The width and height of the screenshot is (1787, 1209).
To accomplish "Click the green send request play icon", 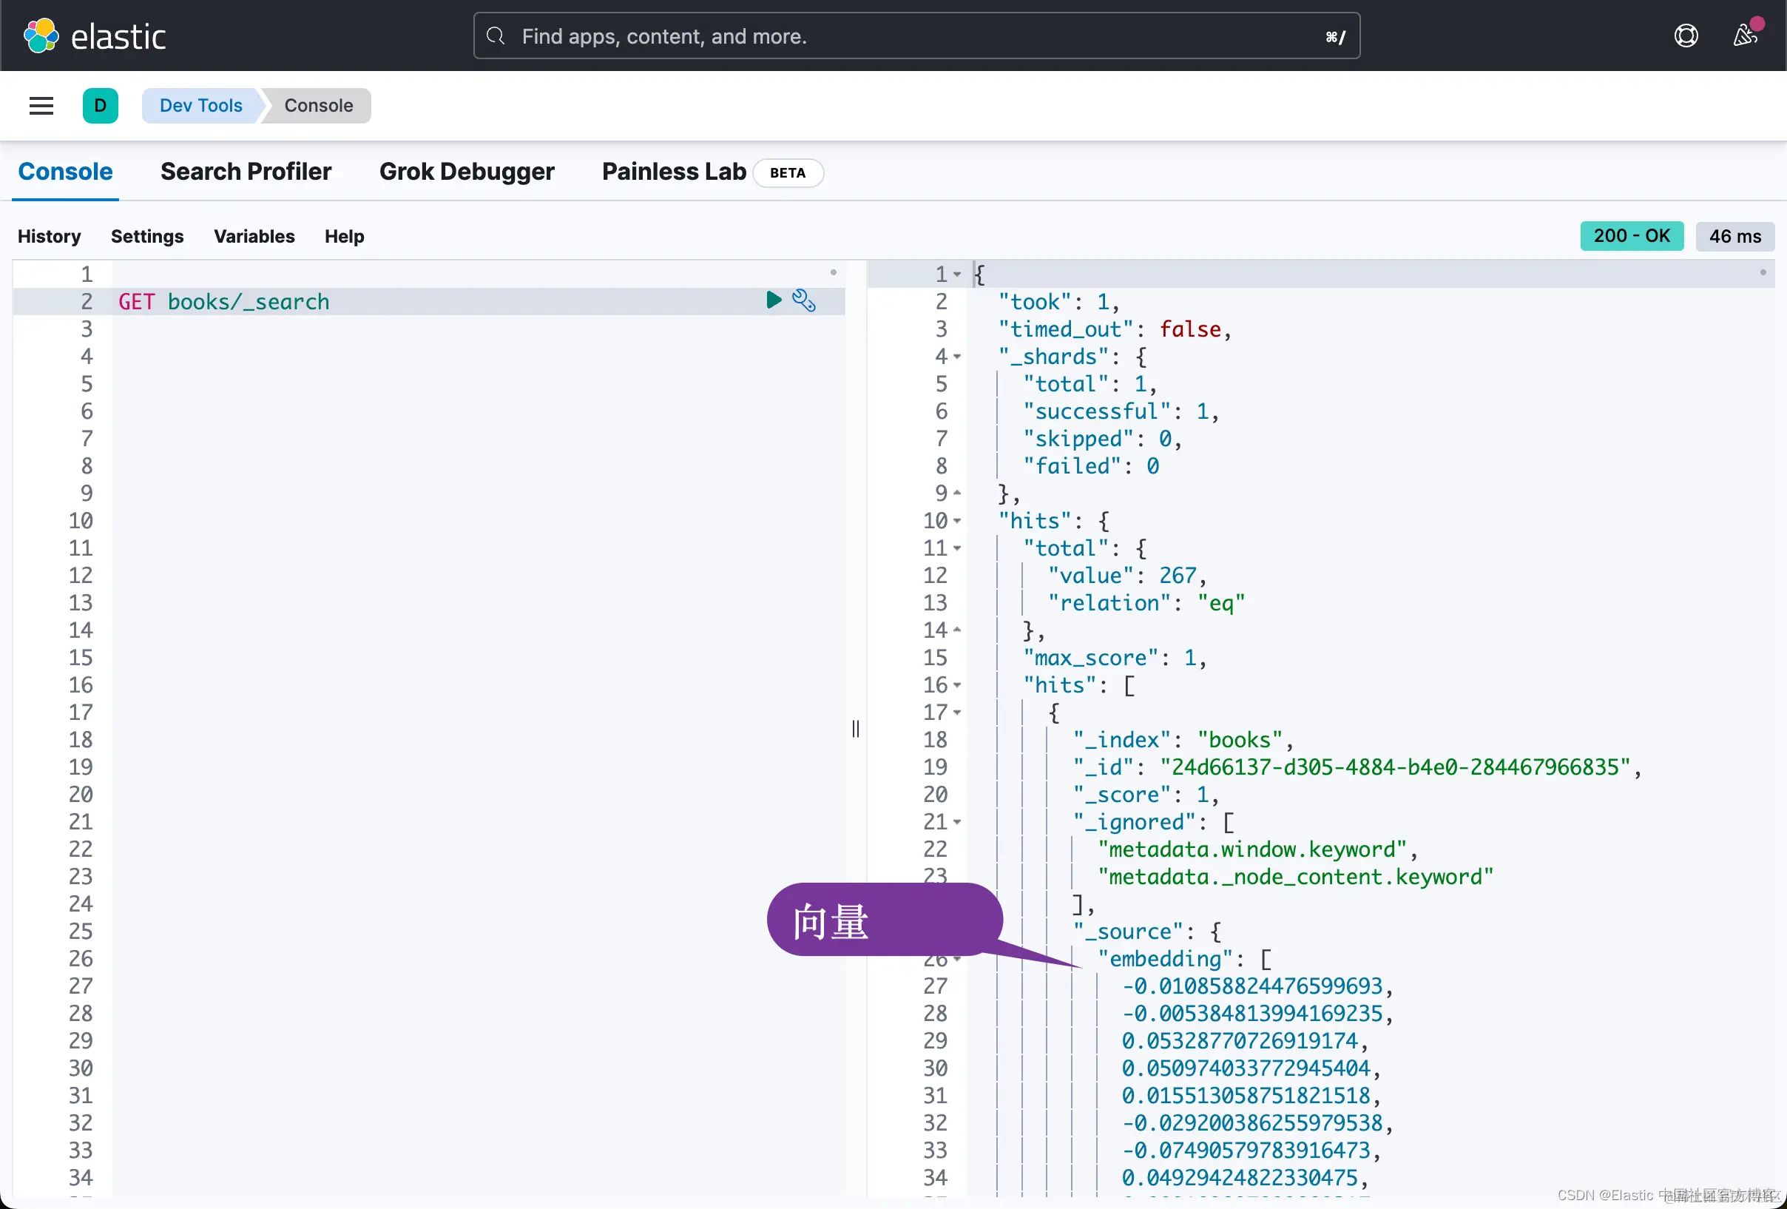I will (x=774, y=300).
